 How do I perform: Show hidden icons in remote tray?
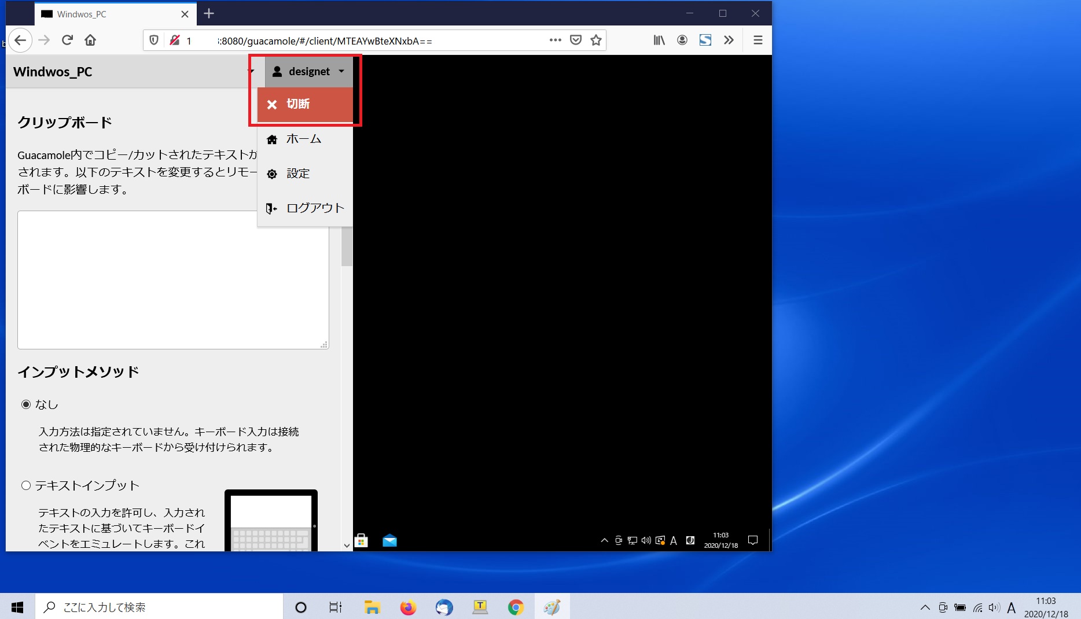(x=604, y=540)
